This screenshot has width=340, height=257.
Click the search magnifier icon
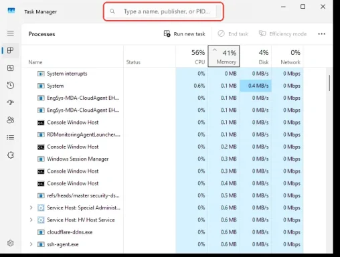[x=112, y=11]
